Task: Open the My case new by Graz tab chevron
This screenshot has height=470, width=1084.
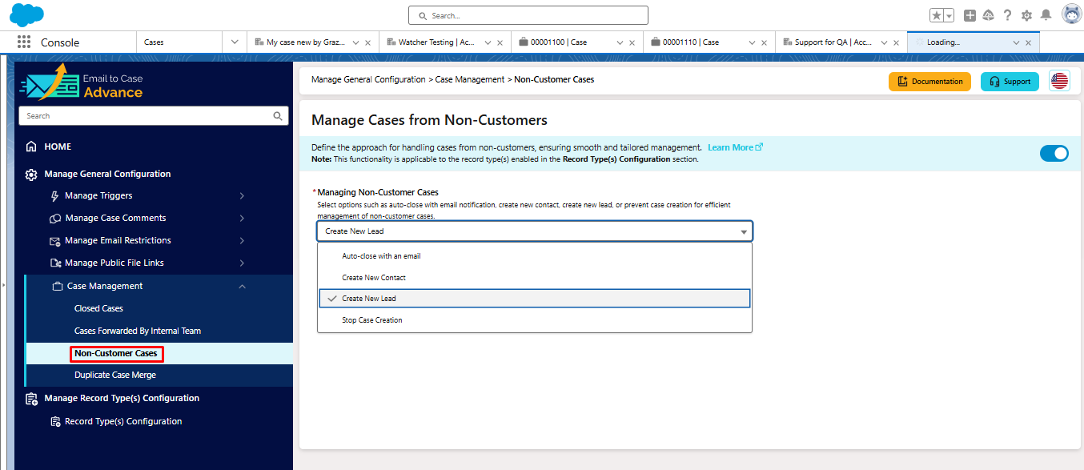Action: click(354, 42)
